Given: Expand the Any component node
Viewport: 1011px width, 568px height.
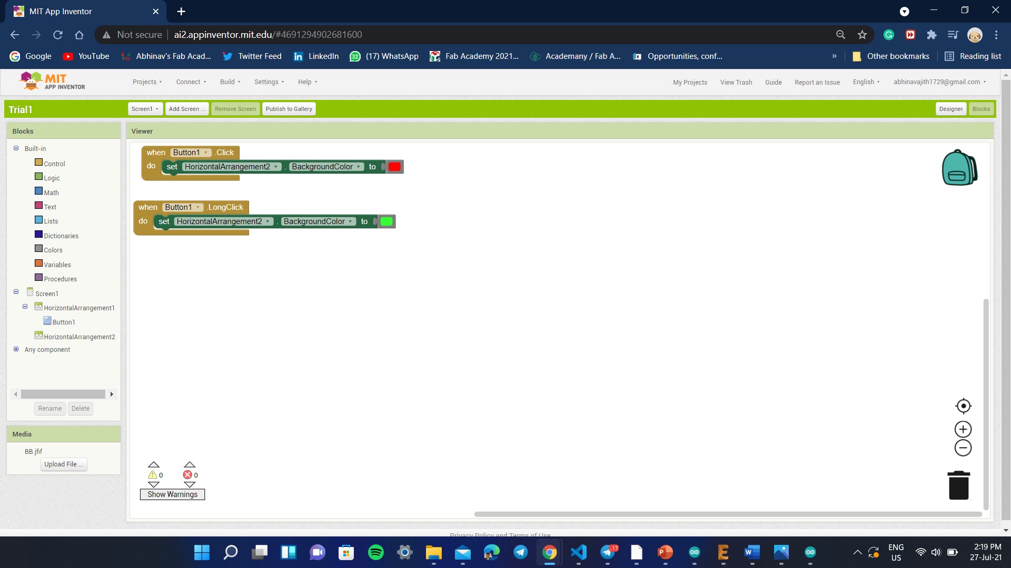Looking at the screenshot, I should (16, 349).
